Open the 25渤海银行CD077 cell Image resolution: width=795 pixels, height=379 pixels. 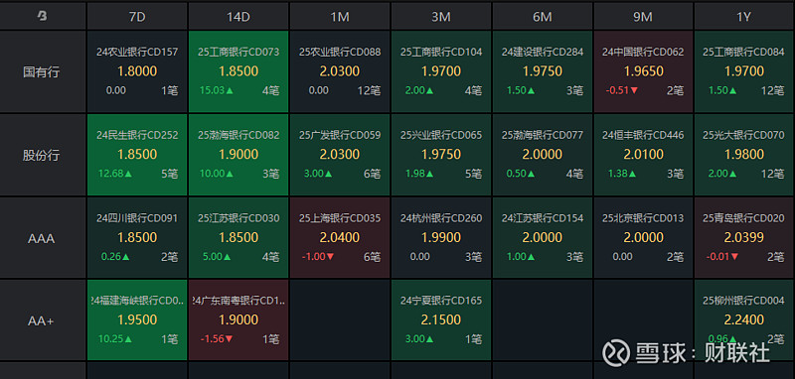543,155
